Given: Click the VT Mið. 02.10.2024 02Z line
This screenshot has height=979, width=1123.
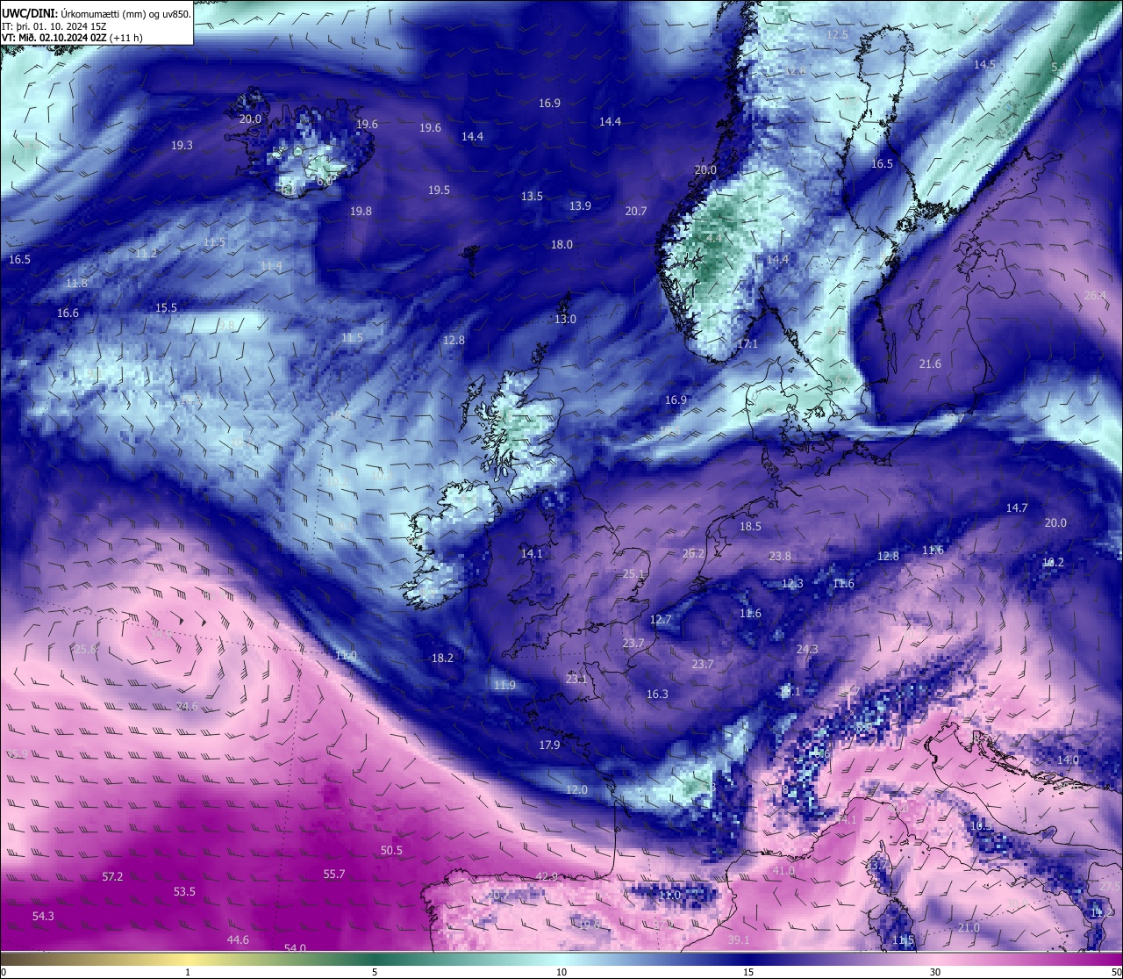Looking at the screenshot, I should click(x=72, y=38).
